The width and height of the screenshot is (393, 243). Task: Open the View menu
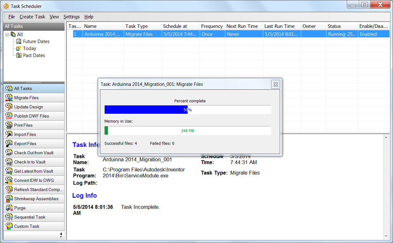click(x=54, y=17)
